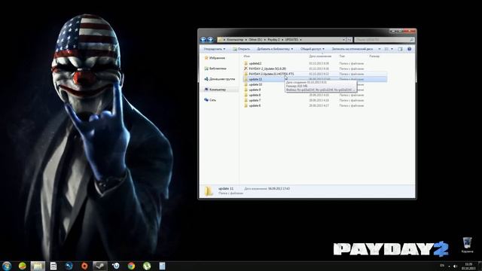This screenshot has width=482, height=271.
Task: Open the Общий доступ dropdown
Action: point(313,49)
